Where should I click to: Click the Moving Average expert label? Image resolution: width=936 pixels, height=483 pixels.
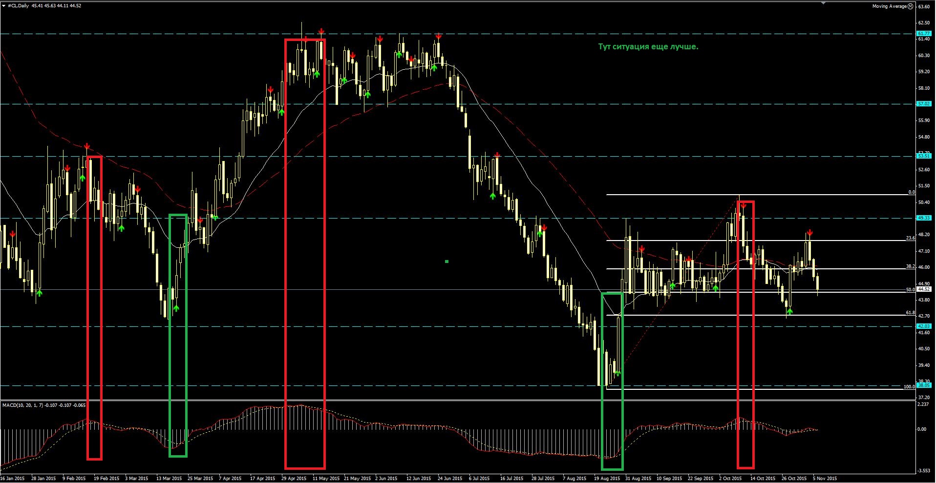890,6
